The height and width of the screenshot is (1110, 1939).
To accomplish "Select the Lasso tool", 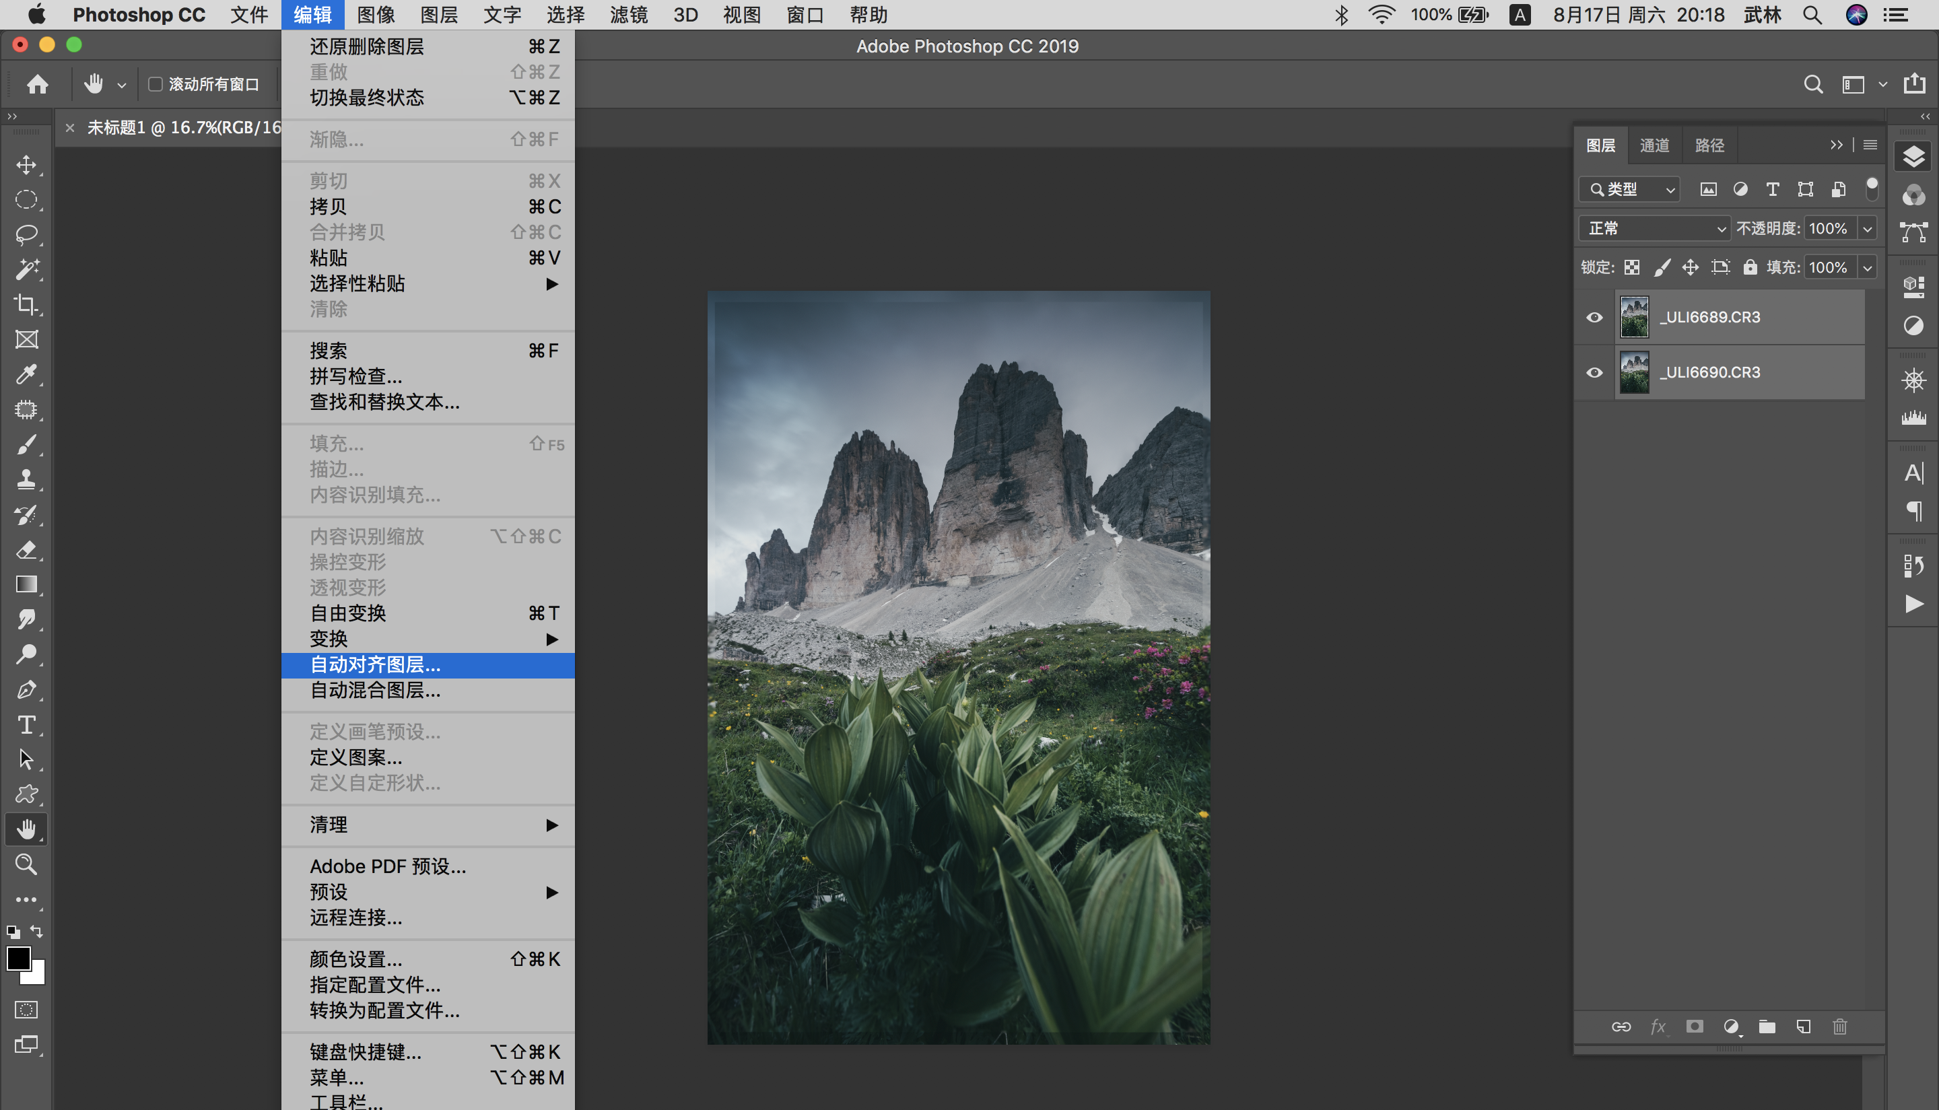I will (x=26, y=235).
